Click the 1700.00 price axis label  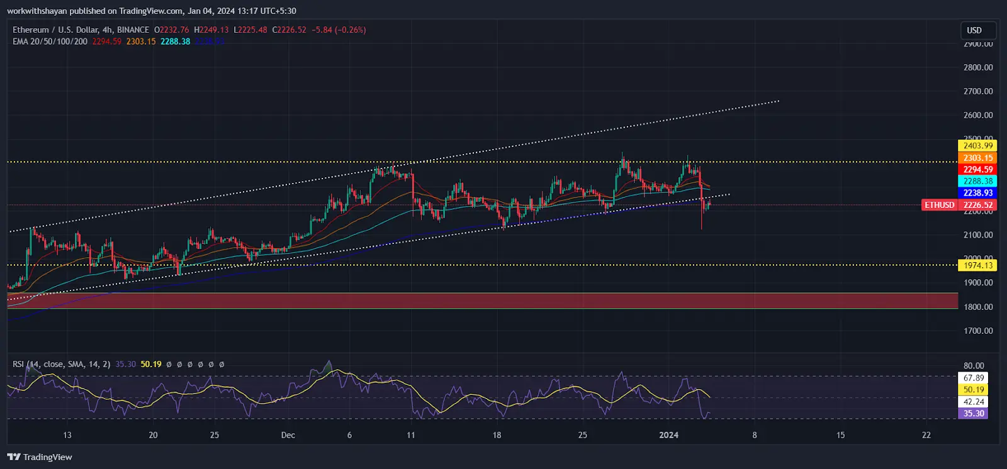coord(978,331)
